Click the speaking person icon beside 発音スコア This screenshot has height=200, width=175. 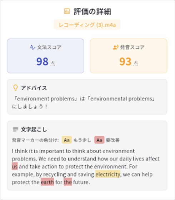[x=116, y=47]
